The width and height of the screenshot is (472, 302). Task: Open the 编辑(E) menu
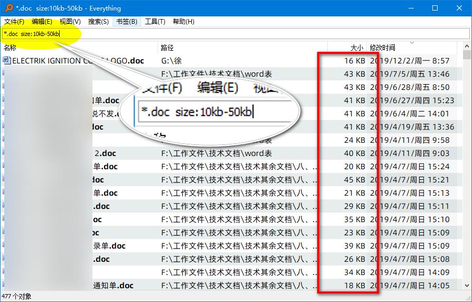click(42, 22)
